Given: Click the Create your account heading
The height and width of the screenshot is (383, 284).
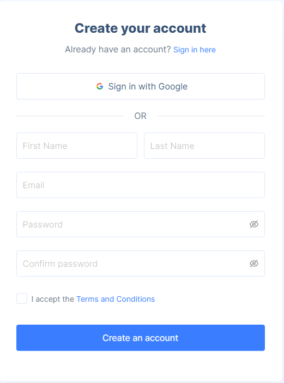Looking at the screenshot, I should [140, 28].
